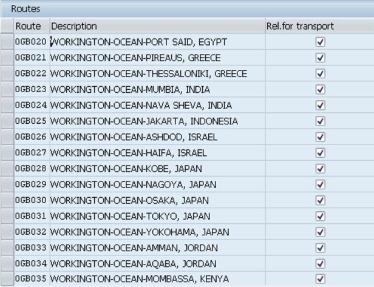Edit description WORKINGTON-OCEAN-NAVA SHEVA, INDIA

pos(141,106)
